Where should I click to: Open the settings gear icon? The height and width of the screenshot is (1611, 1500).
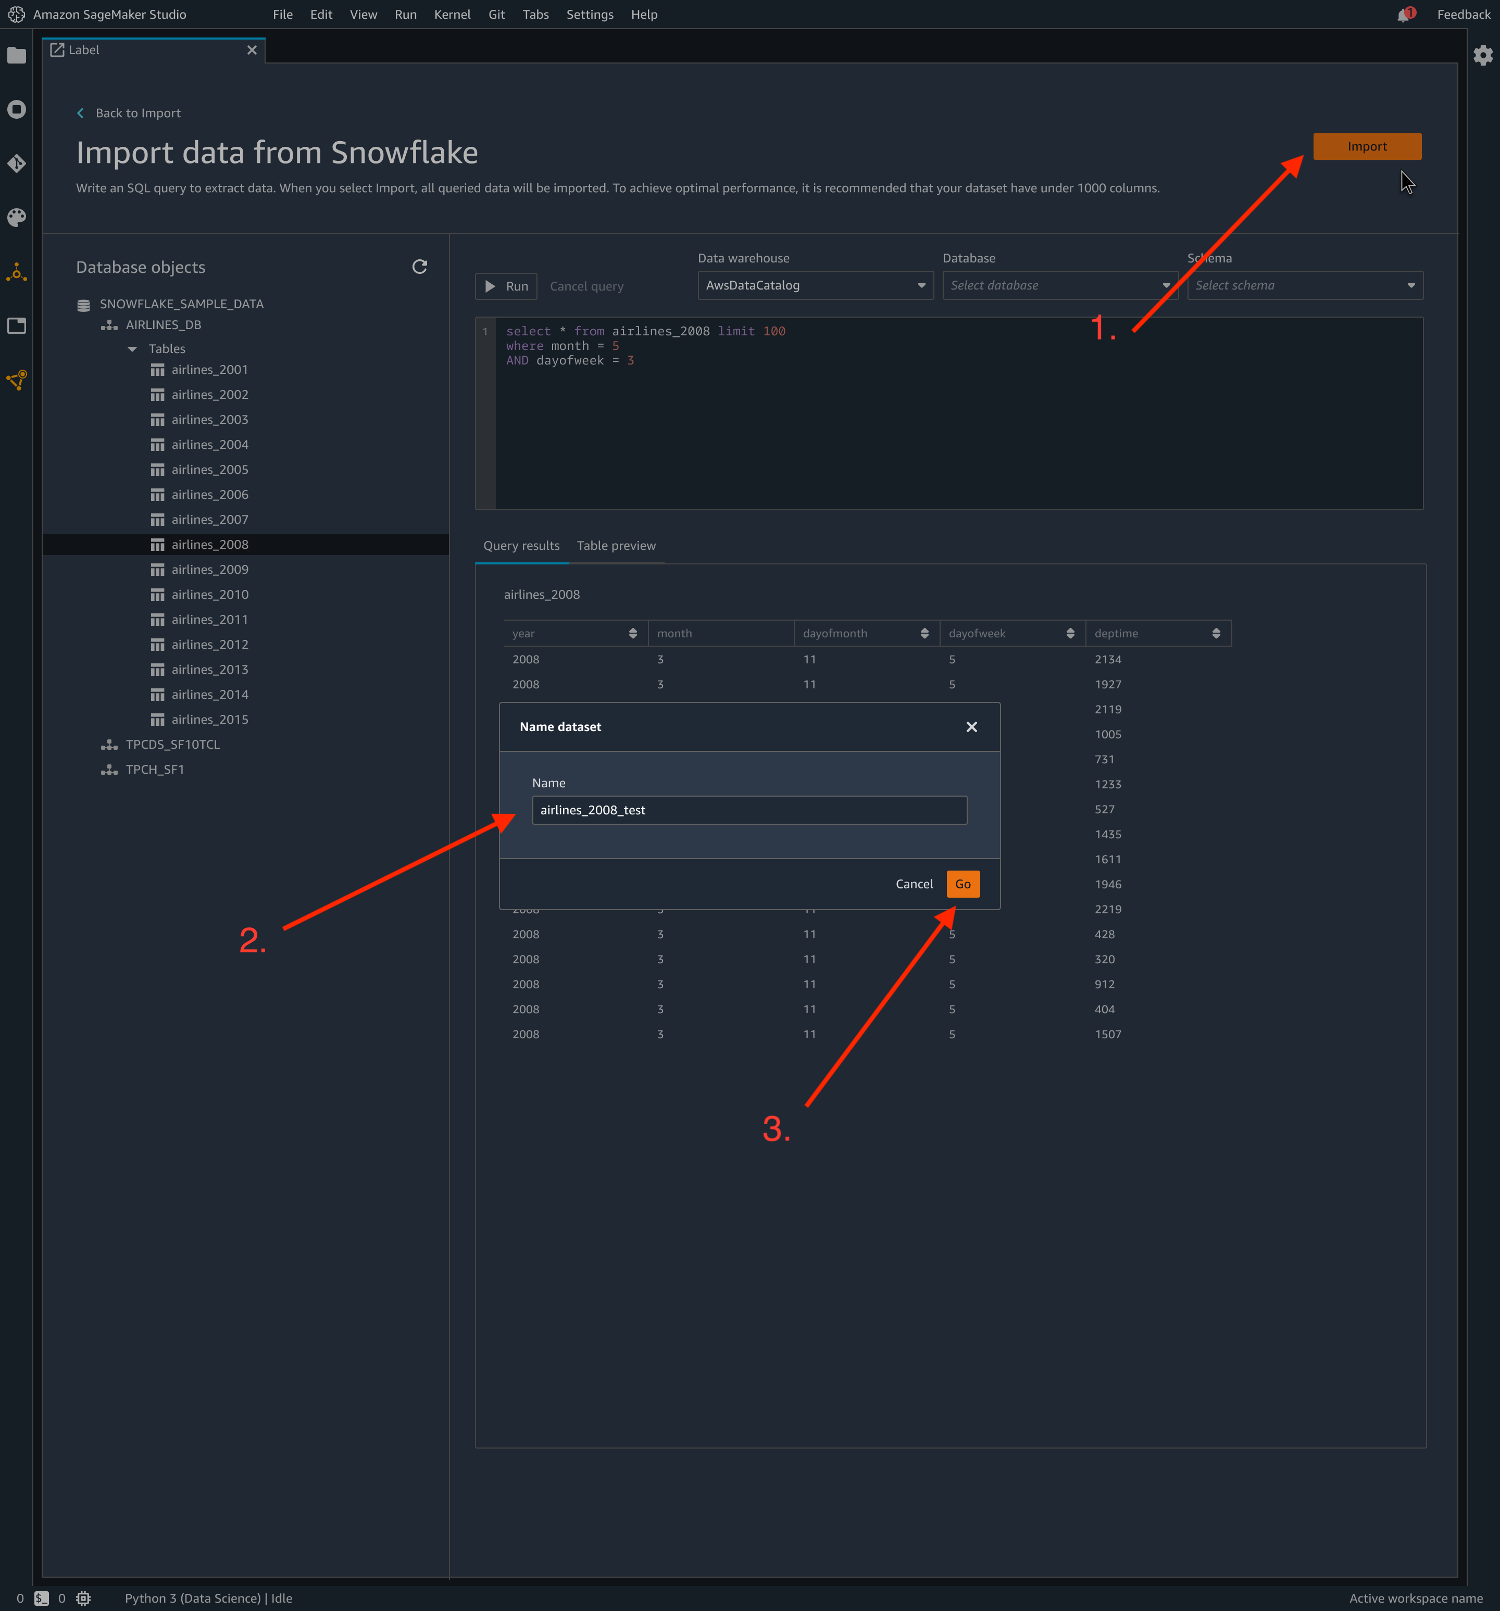pos(1483,55)
